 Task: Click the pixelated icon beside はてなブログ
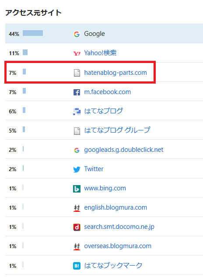(77, 112)
